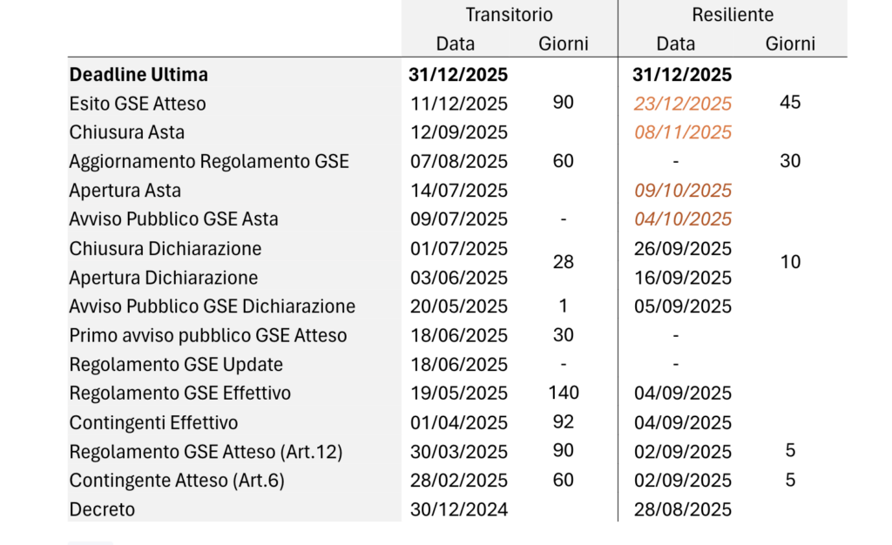Select Chiusura Dichiarazione date 26/09/2025
Image resolution: width=892 pixels, height=545 pixels.
coord(683,249)
